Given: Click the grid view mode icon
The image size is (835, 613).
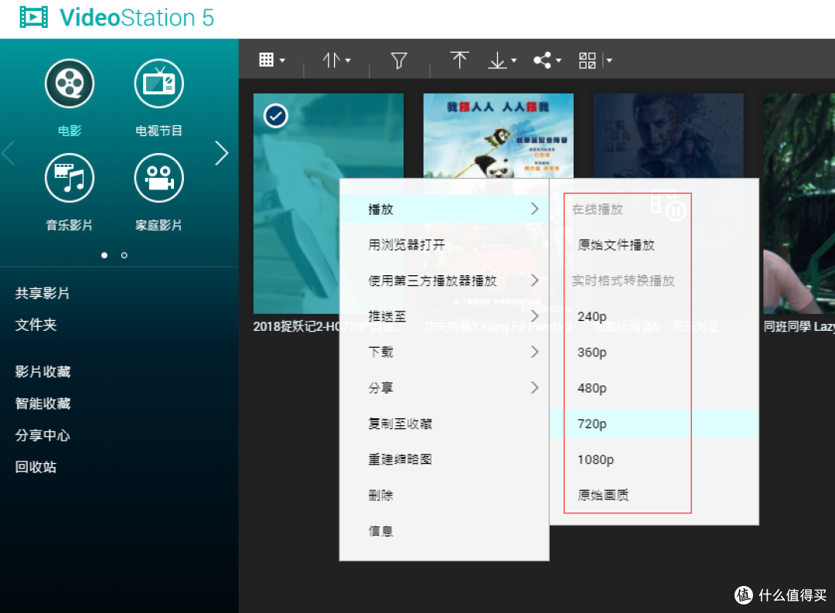Looking at the screenshot, I should pyautogui.click(x=266, y=60).
